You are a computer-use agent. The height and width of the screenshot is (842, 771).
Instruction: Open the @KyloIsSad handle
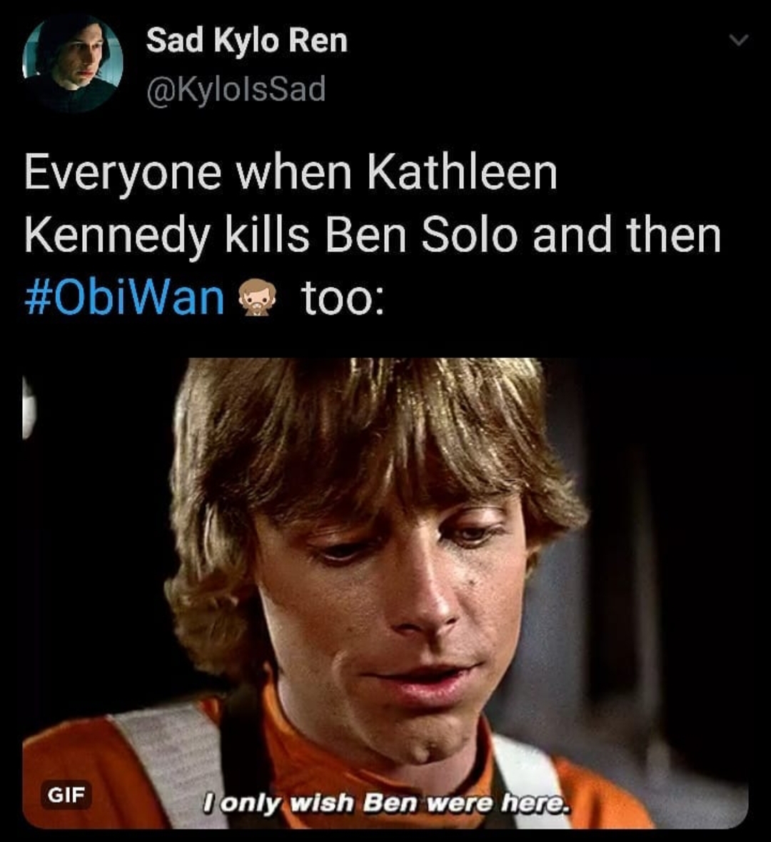(236, 89)
